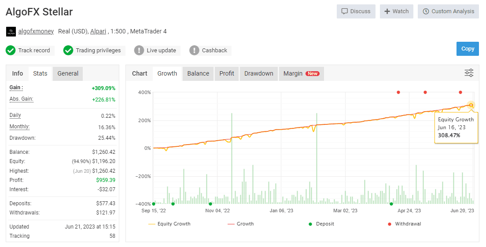Click the Cashback exclamation icon
Viewport: 486px width, 247px height.
point(194,51)
